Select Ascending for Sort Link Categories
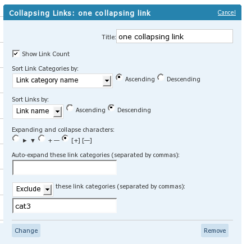This screenshot has height=244, width=251. click(x=119, y=77)
